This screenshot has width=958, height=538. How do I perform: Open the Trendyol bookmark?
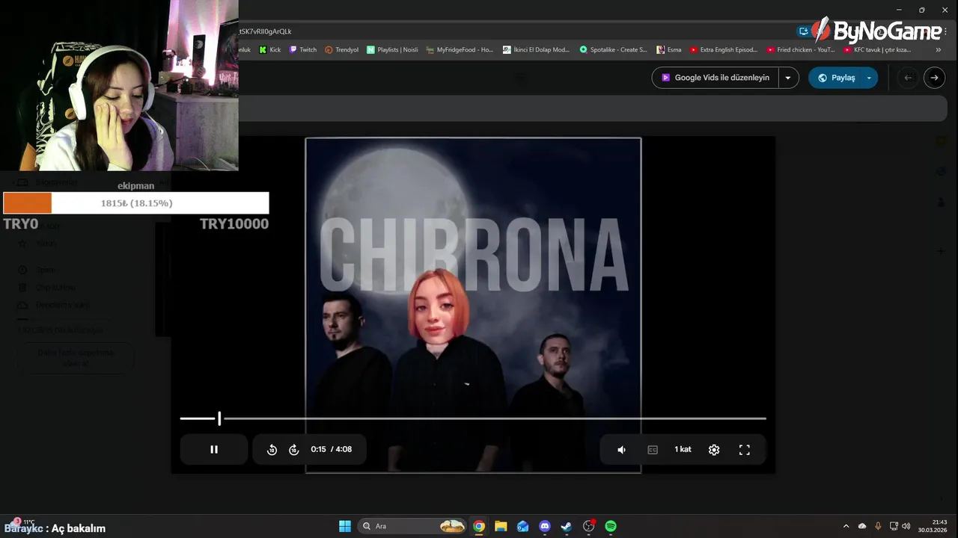pos(341,50)
